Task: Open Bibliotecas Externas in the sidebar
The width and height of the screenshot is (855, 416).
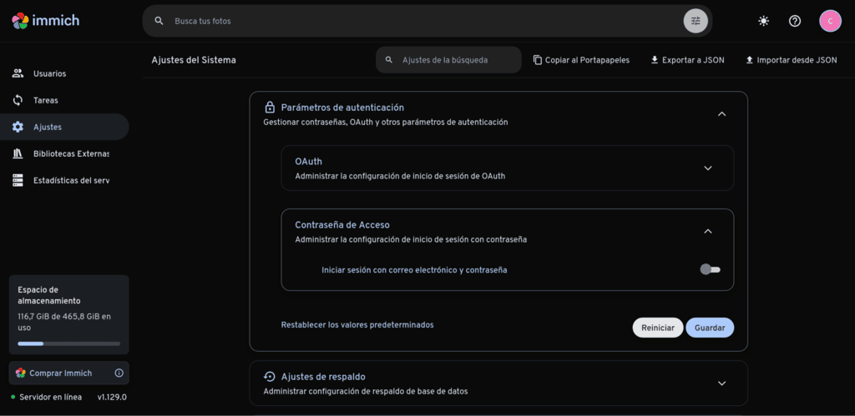Action: pyautogui.click(x=64, y=153)
